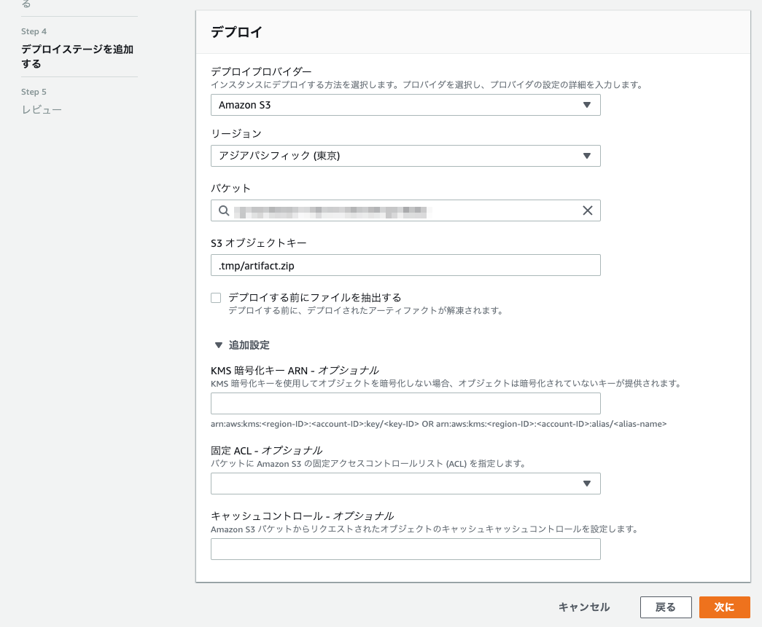
Task: Click the KMS 暗号化キー ARN input field
Action: [405, 403]
